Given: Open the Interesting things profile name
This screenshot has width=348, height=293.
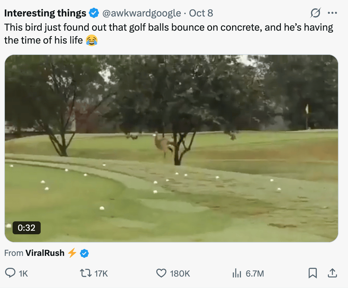Looking at the screenshot, I should [45, 13].
